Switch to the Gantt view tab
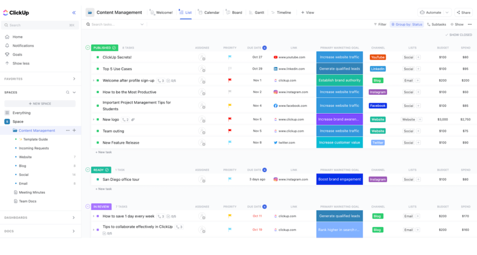Screen dimensions: 477x255 coord(256,13)
